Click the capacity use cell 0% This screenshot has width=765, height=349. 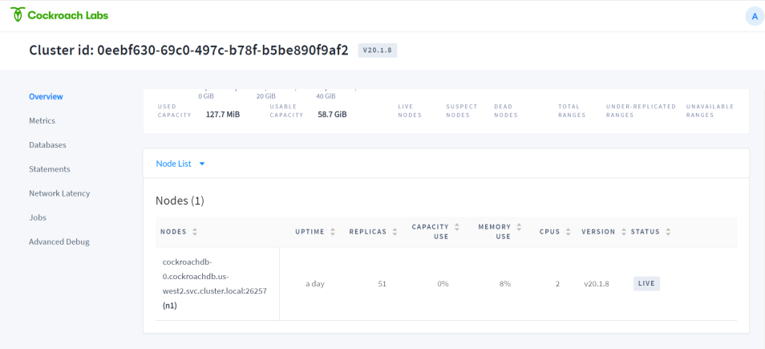click(443, 283)
